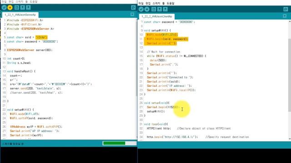Click Upload arrow icon in the right client window
Image resolution: width=291 pixels, height=163 pixels.
tap(147, 9)
